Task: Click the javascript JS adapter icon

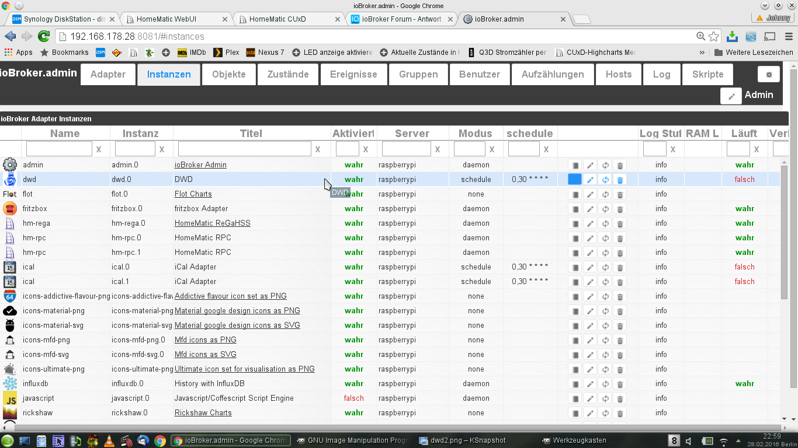Action: tap(10, 398)
